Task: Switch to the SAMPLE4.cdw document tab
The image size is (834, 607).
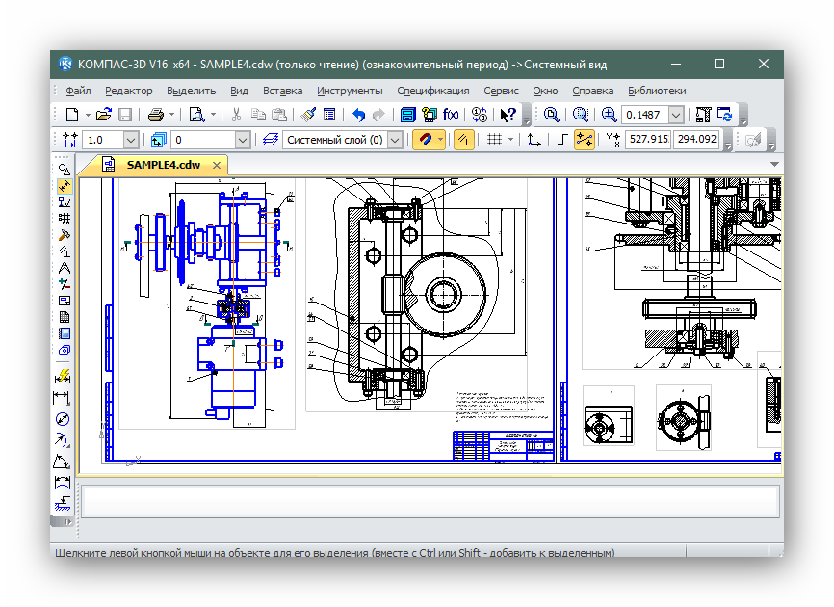Action: [163, 165]
